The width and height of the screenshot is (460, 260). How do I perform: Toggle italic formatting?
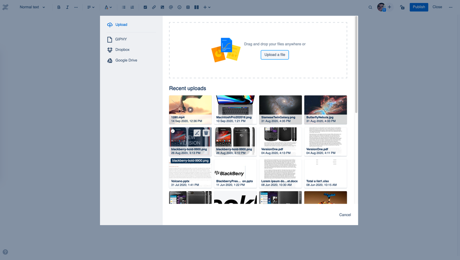point(67,7)
